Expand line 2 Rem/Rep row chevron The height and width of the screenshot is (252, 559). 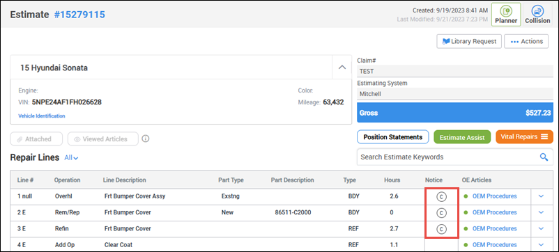tap(541, 212)
